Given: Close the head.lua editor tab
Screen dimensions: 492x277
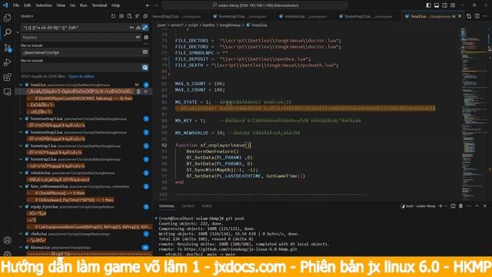Looking at the screenshot, I should tap(460, 16).
